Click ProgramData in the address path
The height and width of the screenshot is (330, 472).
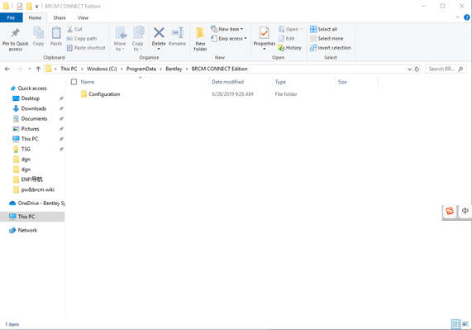coord(141,69)
